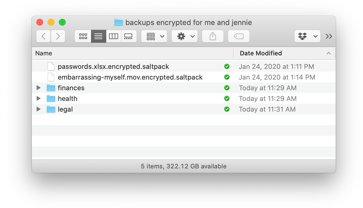Switch to column view
The width and height of the screenshot is (363, 208).
click(x=114, y=36)
